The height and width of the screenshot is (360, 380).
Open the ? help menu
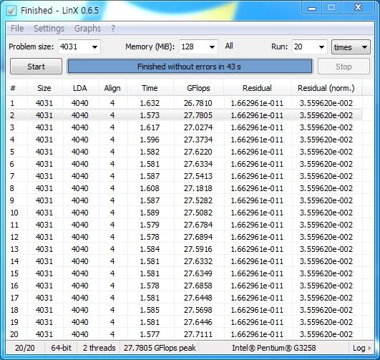(x=113, y=29)
